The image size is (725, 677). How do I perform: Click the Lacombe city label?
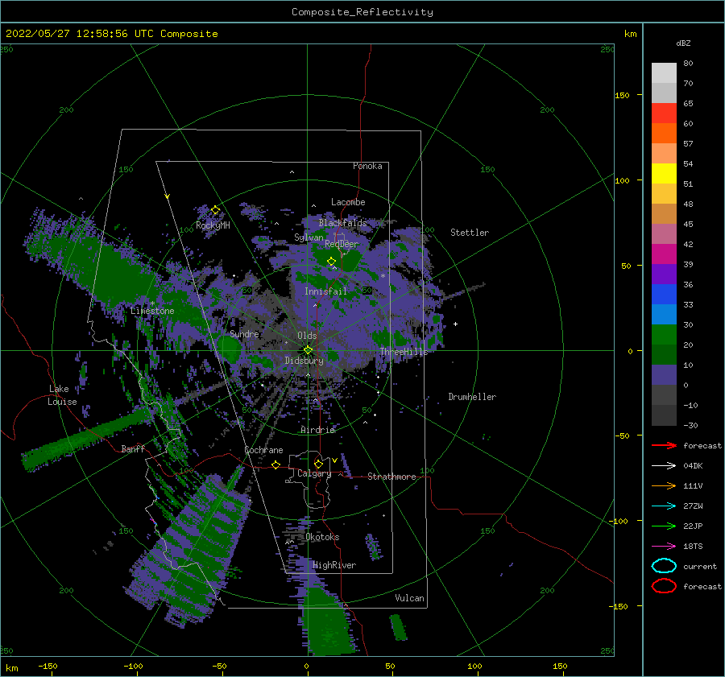(x=348, y=202)
